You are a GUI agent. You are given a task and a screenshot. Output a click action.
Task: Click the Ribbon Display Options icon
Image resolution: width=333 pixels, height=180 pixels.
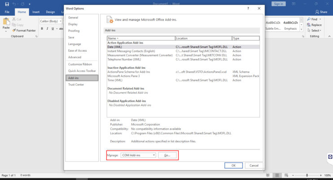294,4
